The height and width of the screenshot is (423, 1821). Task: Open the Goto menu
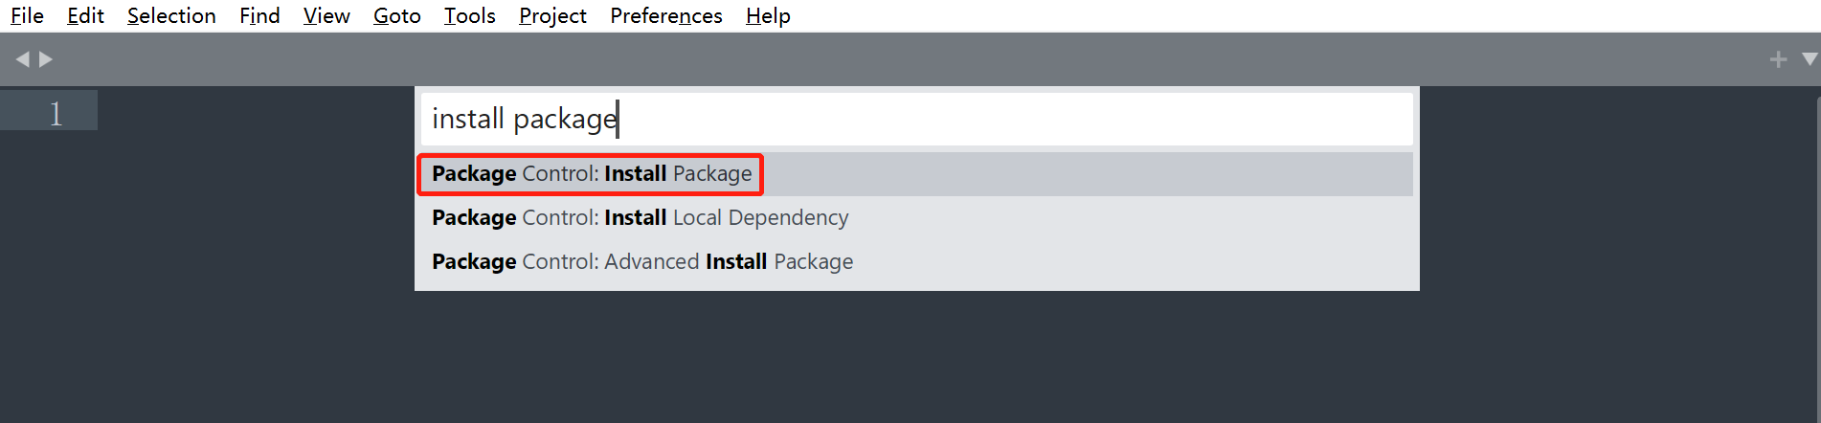point(397,16)
